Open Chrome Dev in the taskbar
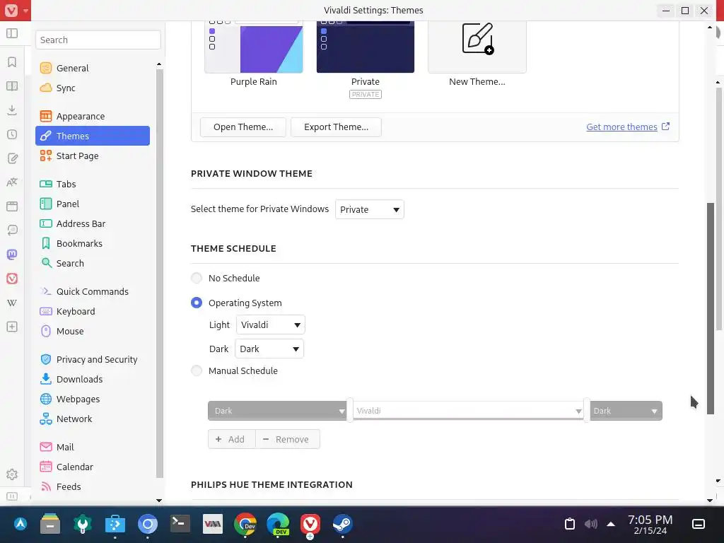Image resolution: width=724 pixels, height=543 pixels. [245, 524]
